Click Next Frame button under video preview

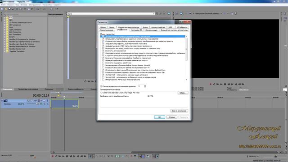[x=243, y=84]
